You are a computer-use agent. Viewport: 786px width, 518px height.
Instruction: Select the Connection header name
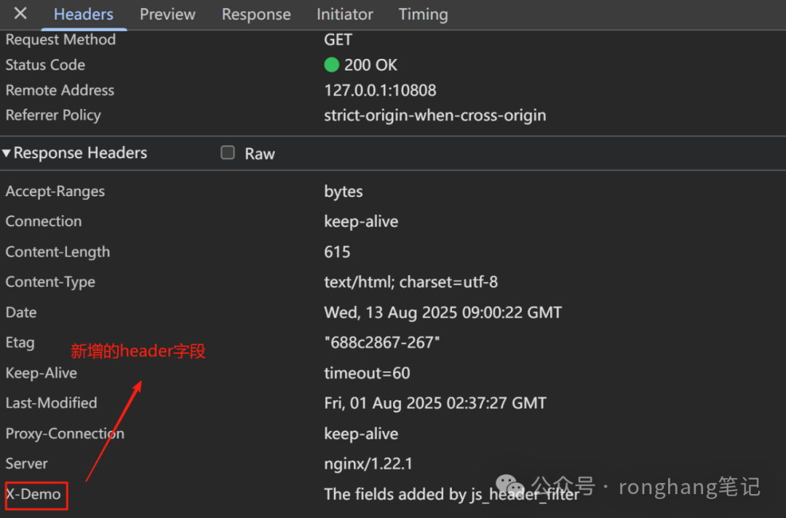point(44,221)
